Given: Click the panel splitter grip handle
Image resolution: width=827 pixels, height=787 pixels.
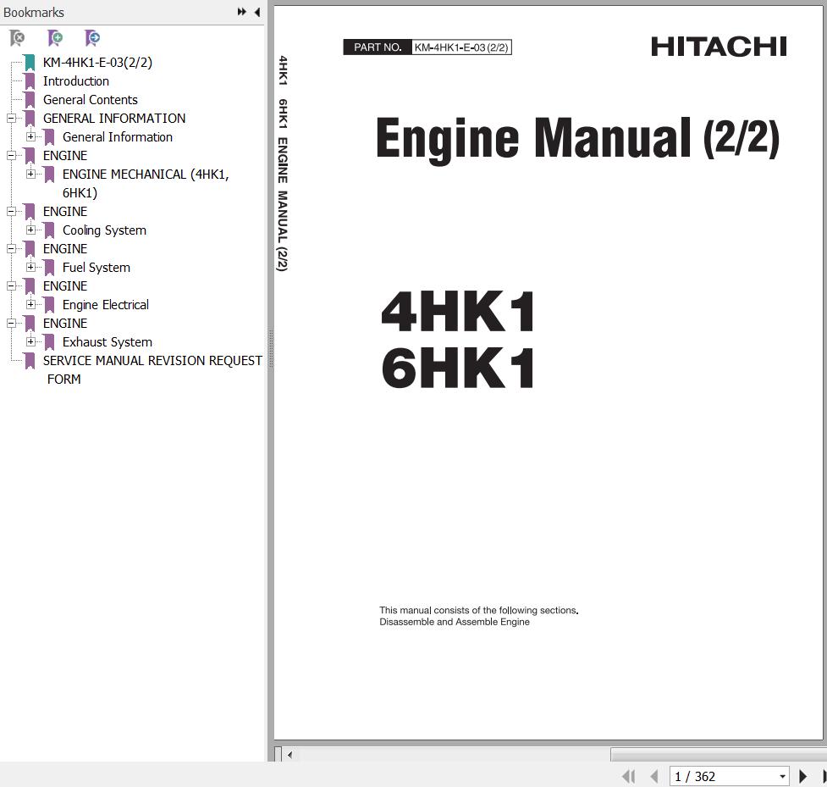Looking at the screenshot, I should [x=271, y=348].
